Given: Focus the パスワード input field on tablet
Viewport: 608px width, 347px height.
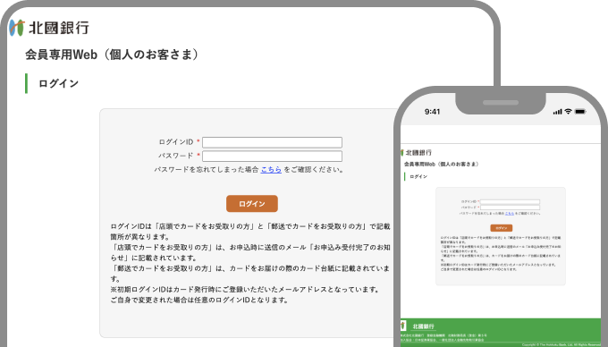Looking at the screenshot, I should pyautogui.click(x=272, y=156).
